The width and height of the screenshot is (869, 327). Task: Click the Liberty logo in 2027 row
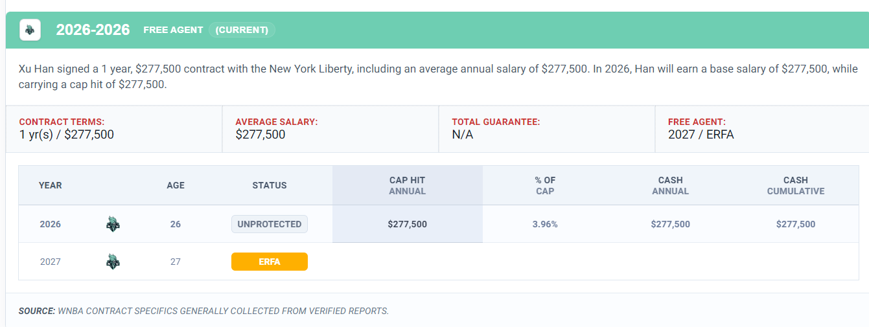(x=113, y=262)
